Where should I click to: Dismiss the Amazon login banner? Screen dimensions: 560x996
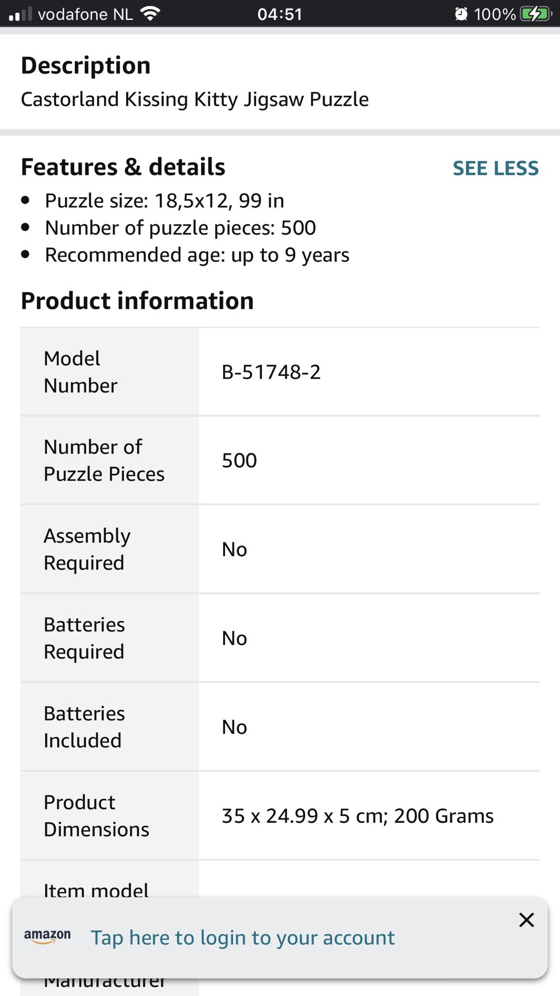pos(526,920)
